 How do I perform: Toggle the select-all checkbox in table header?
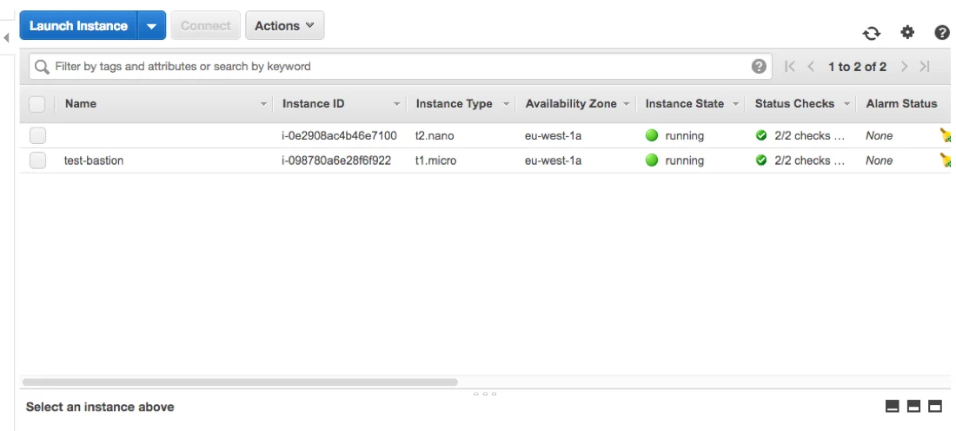click(37, 104)
